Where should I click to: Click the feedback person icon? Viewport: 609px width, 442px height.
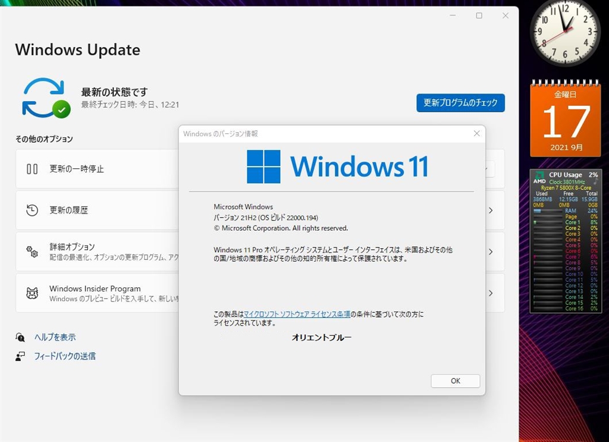click(x=20, y=356)
